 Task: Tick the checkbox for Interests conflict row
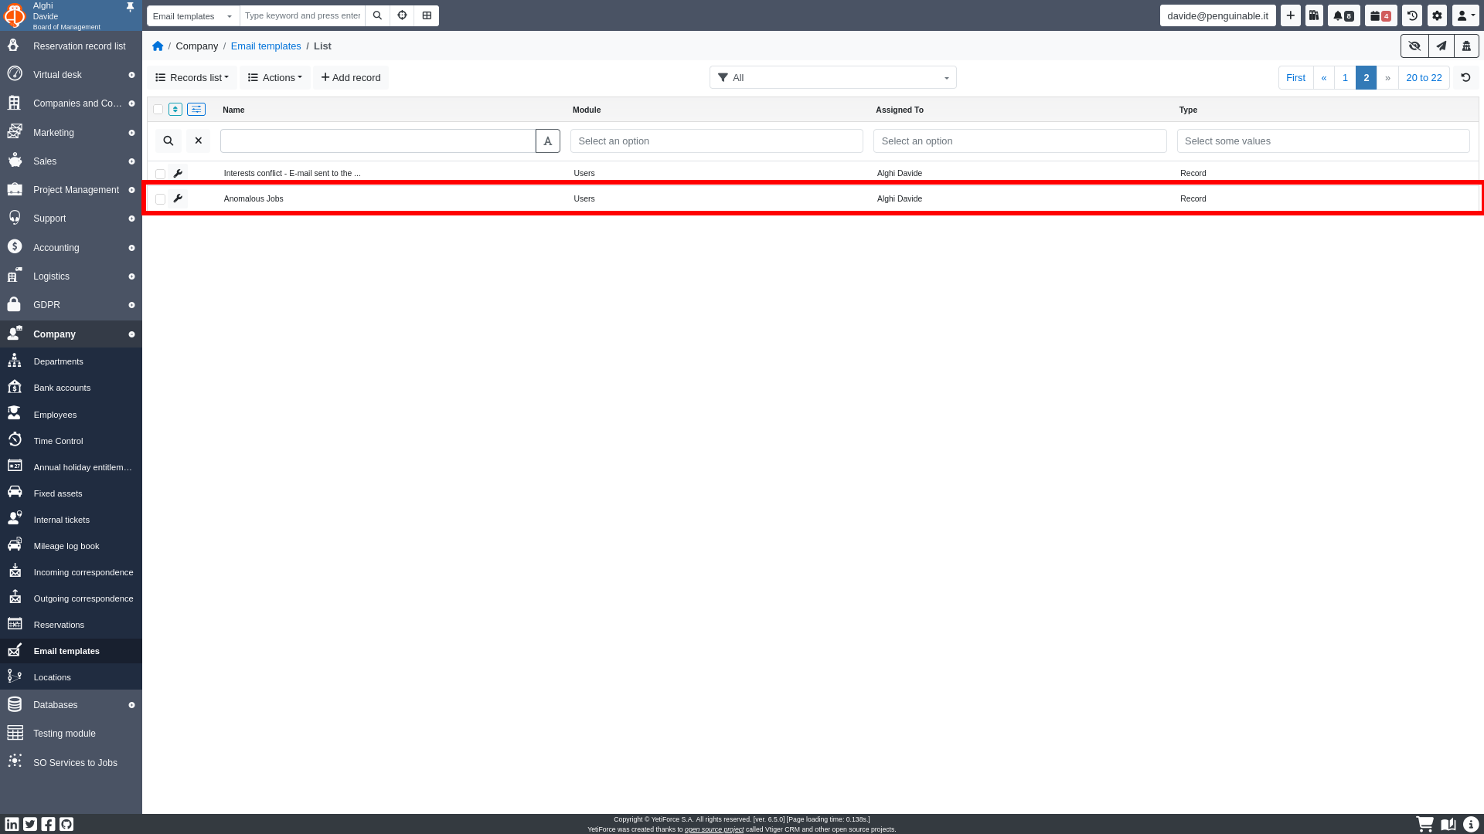(160, 174)
